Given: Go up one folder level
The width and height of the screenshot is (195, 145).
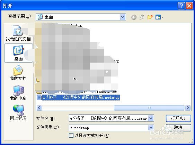Looking at the screenshot, I should point(142,17).
